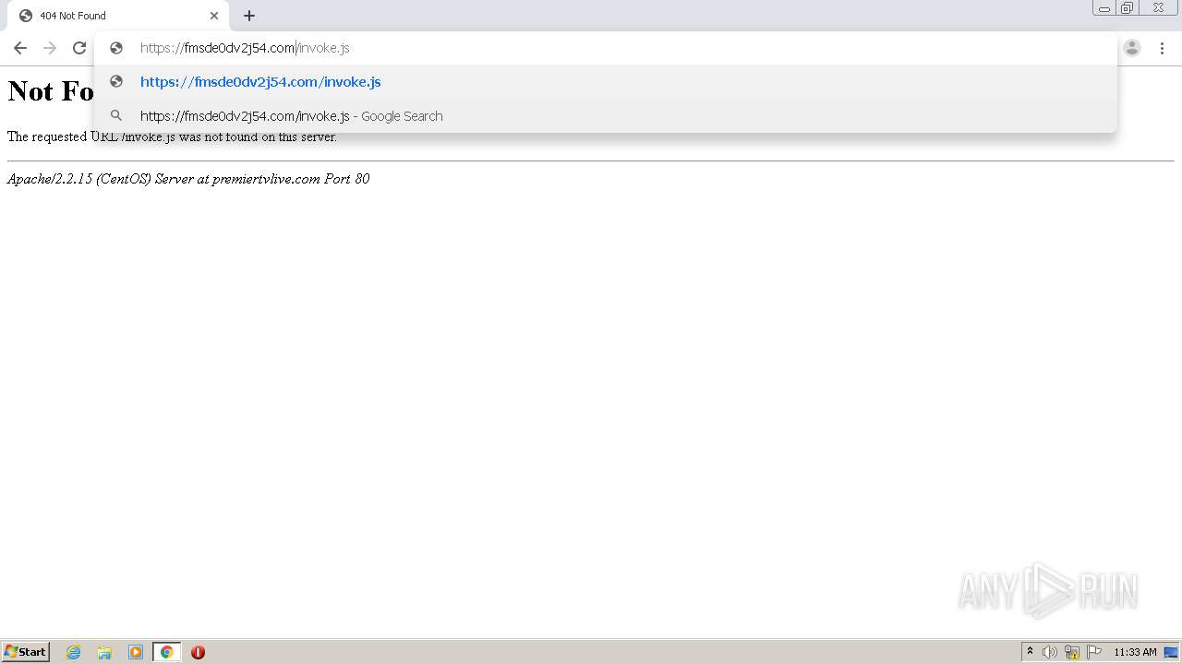Select the 404 Not Found tab

118,16
